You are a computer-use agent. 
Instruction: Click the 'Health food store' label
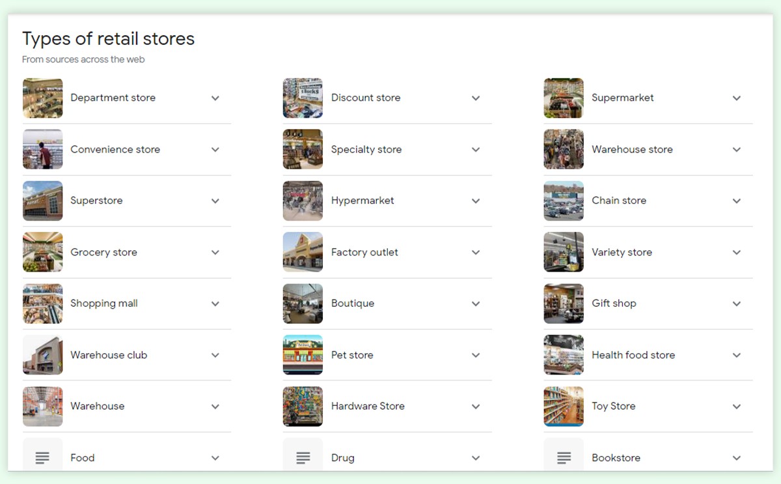(x=633, y=355)
